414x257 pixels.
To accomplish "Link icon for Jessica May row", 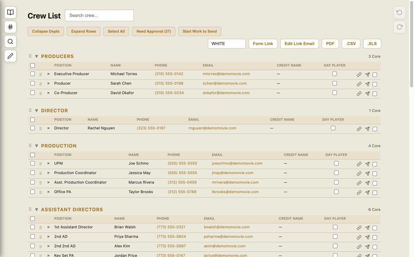I will (x=359, y=173).
